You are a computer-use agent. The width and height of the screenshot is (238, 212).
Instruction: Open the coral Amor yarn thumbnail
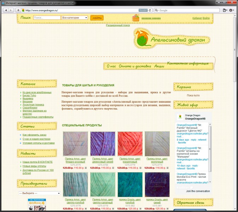pyautogui.click(x=130, y=144)
